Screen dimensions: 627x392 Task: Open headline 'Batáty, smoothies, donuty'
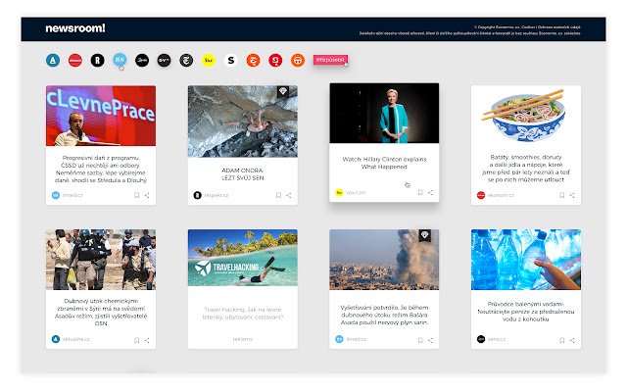(x=526, y=169)
